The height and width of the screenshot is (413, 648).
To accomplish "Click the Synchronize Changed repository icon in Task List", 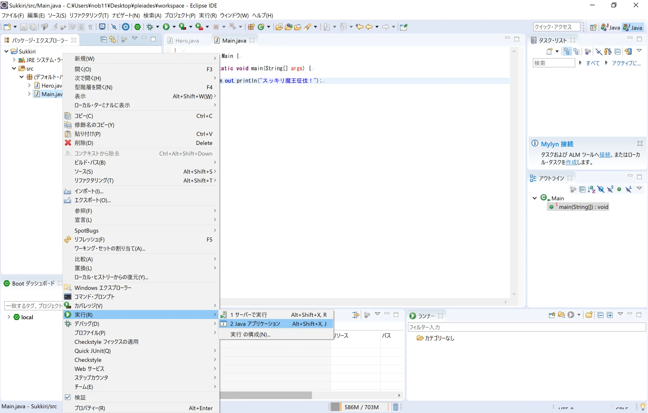I will [628, 51].
